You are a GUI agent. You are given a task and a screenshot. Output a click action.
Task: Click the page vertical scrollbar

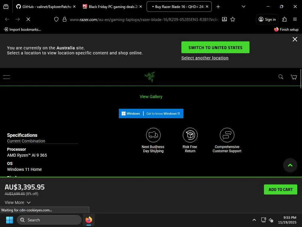pyautogui.click(x=301, y=78)
